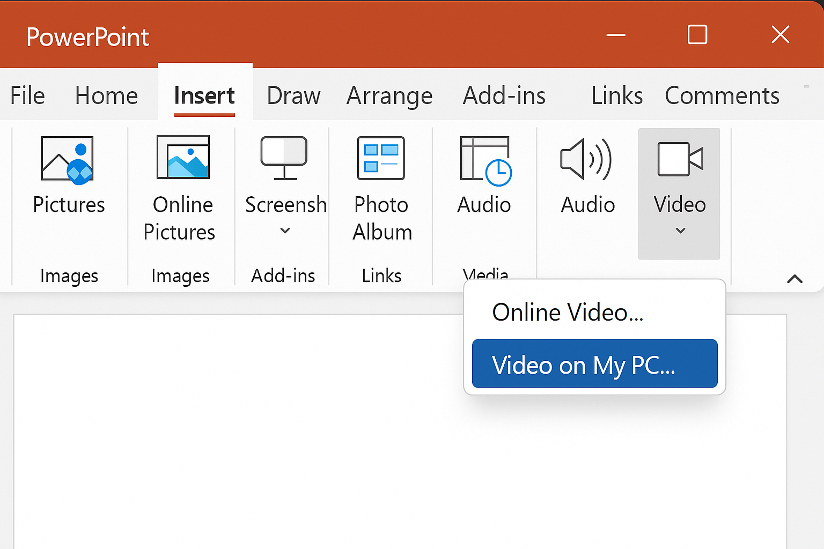824x549 pixels.
Task: Switch to the Draw tab
Action: point(293,96)
